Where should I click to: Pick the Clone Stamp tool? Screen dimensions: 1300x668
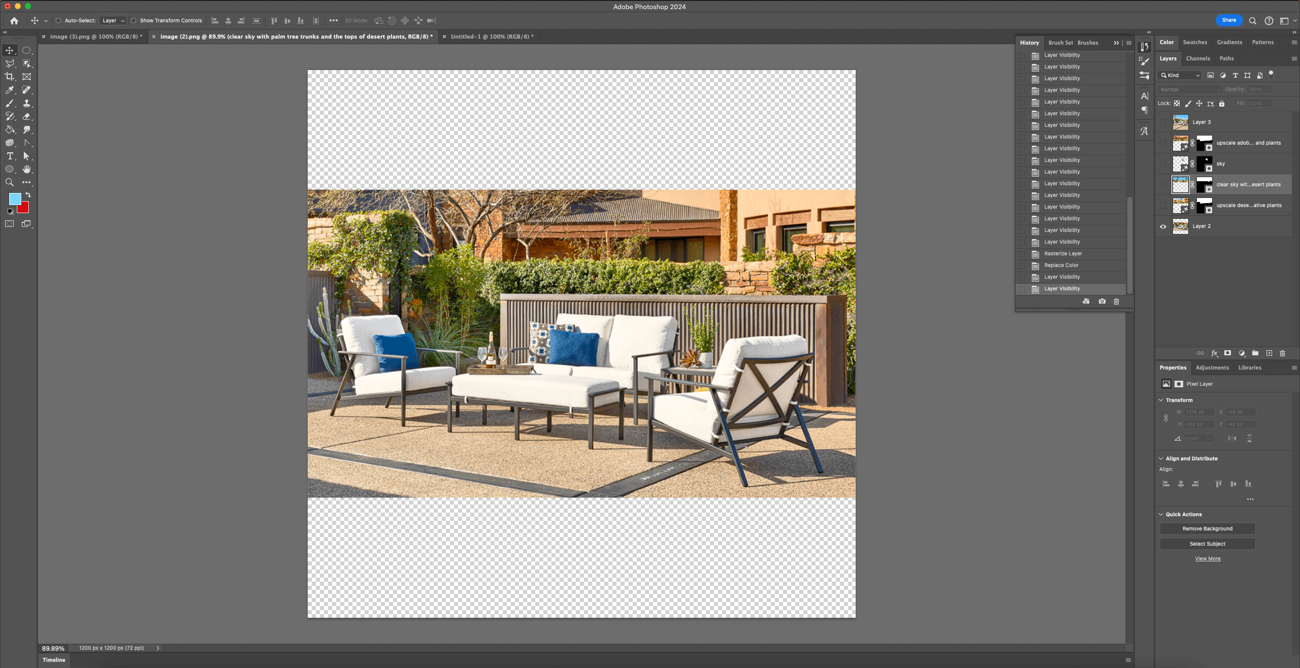coord(27,103)
